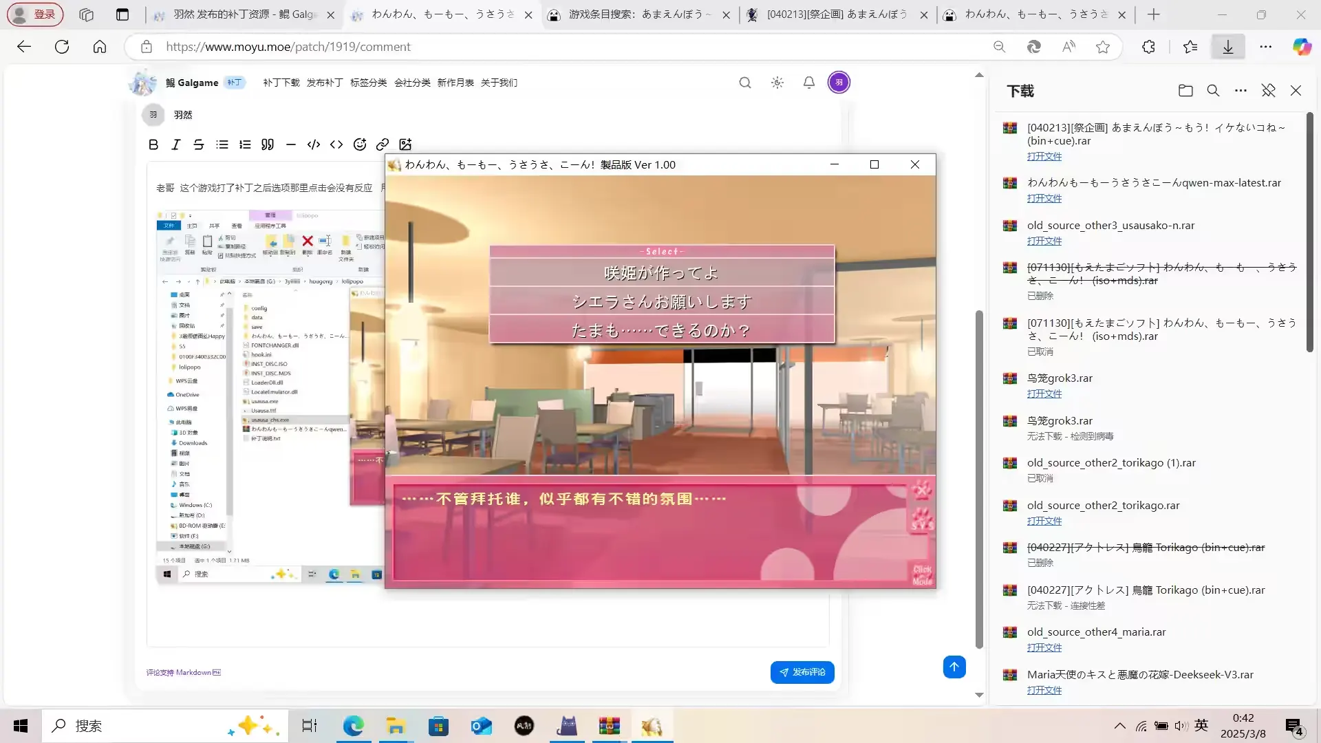This screenshot has width=1321, height=743.
Task: Open browser extensions puzzle icon
Action: [1148, 47]
